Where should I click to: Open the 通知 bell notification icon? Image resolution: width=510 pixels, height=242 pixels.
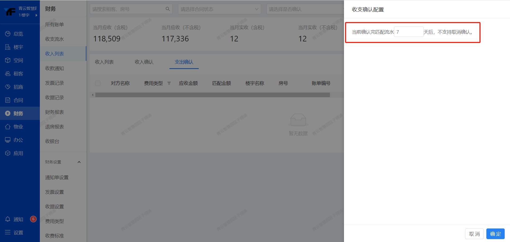[x=8, y=219]
